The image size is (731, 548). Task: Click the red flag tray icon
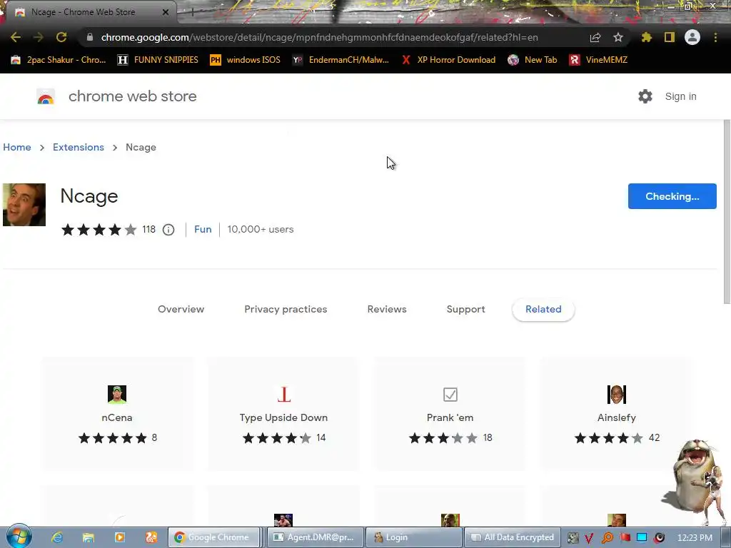[625, 538]
